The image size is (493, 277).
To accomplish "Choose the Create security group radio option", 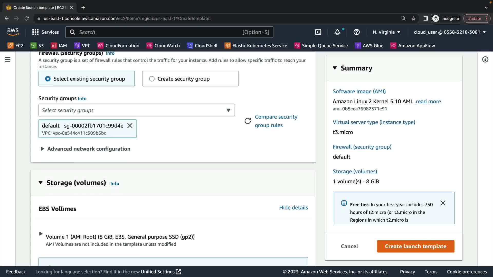I will coord(152,79).
